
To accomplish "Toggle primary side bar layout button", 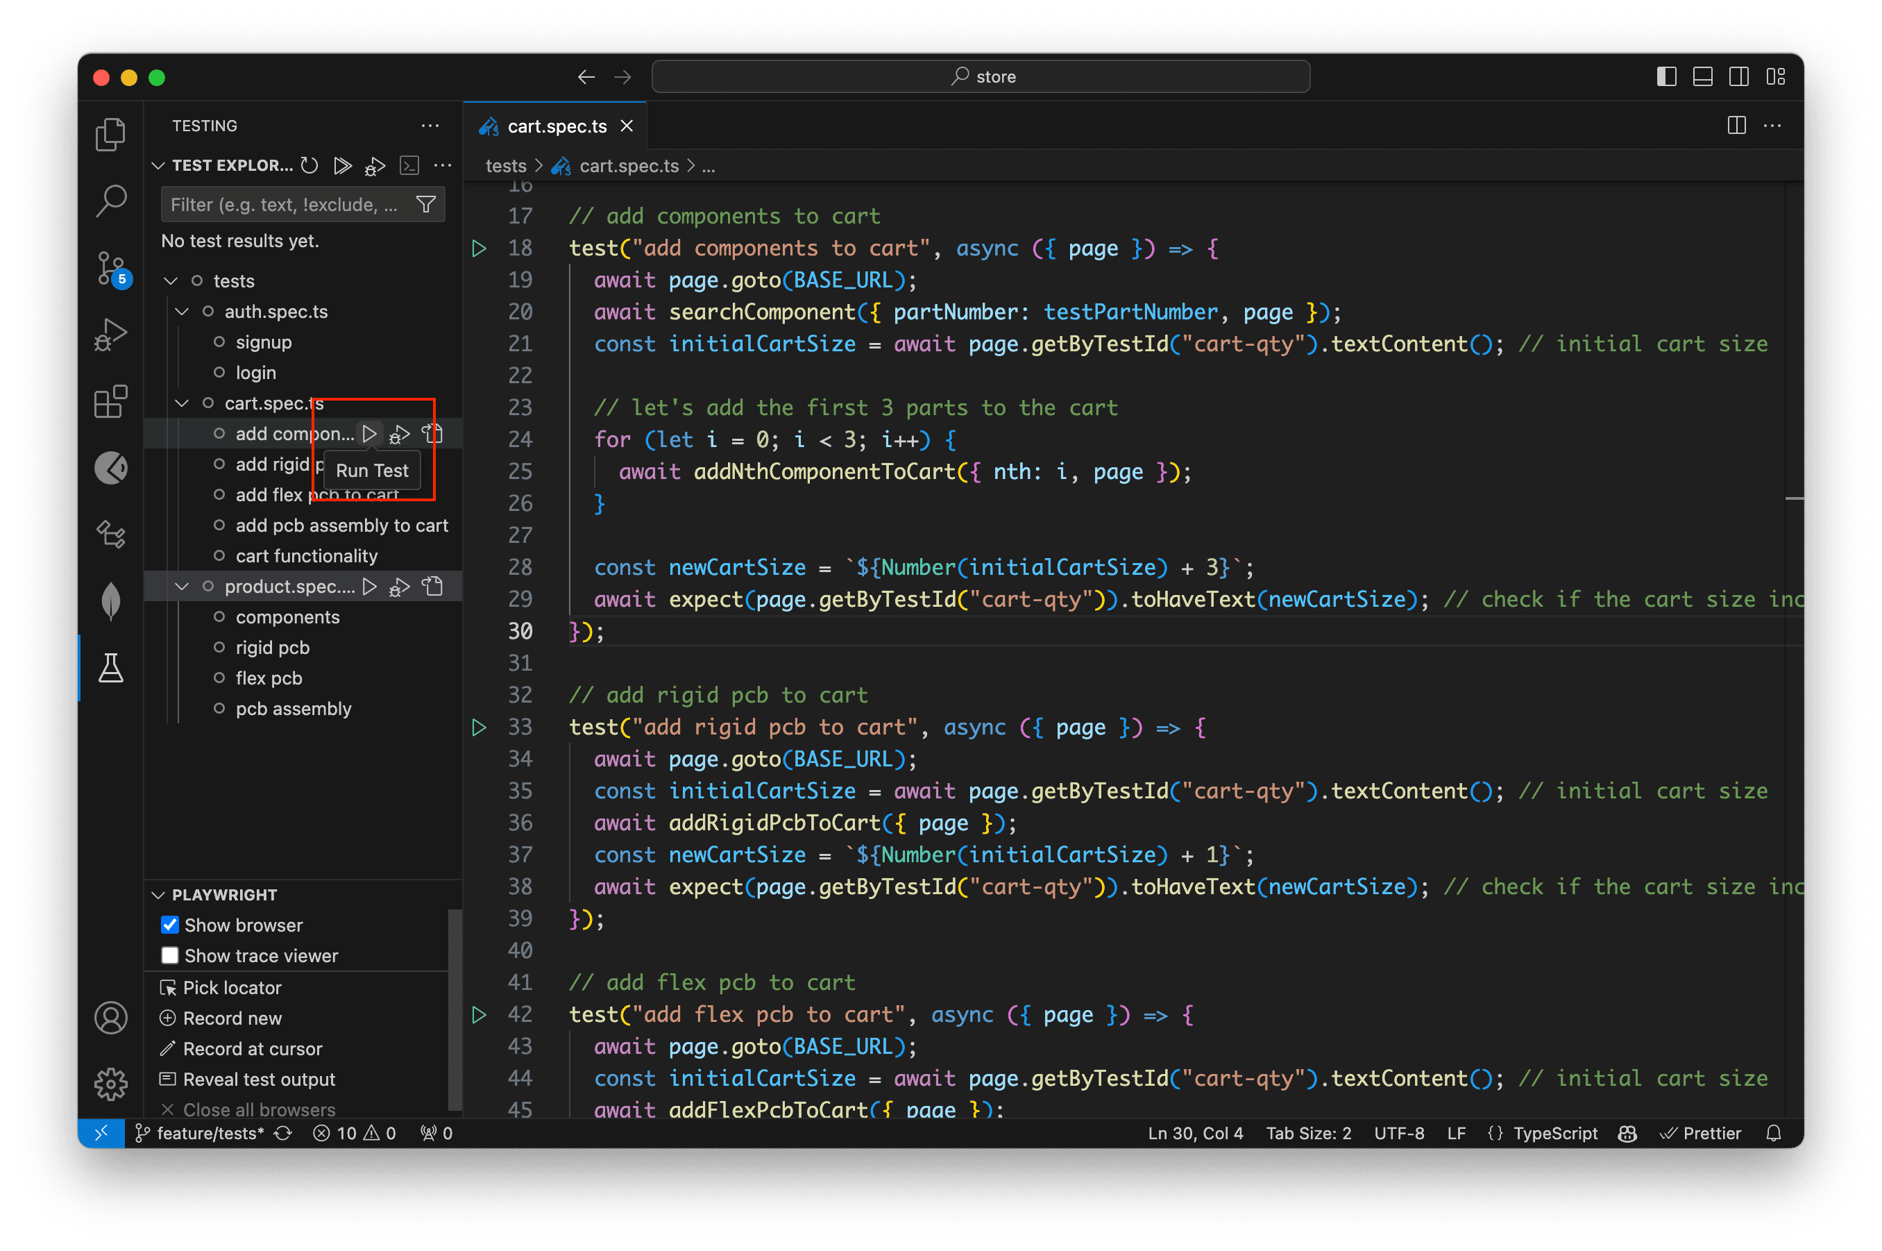I will tap(1666, 76).
